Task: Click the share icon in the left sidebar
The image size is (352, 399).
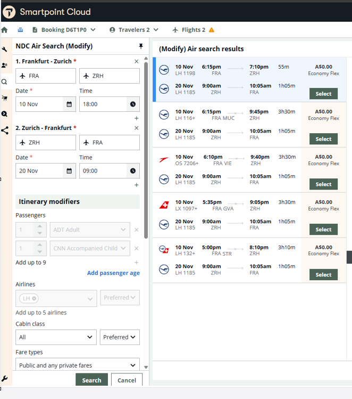Action: click(x=5, y=130)
